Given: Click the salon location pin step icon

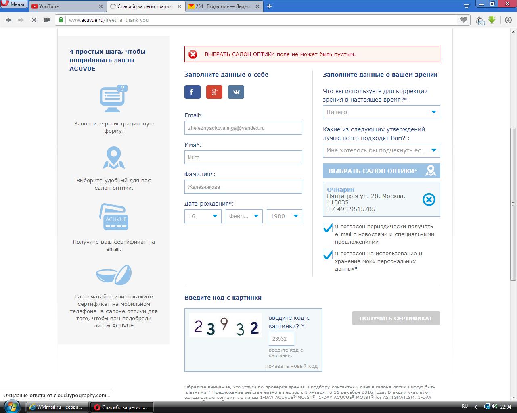Looking at the screenshot, I should (114, 158).
